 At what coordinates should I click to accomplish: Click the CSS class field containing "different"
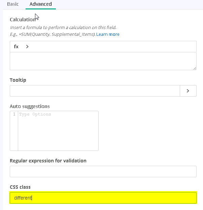click(103, 198)
